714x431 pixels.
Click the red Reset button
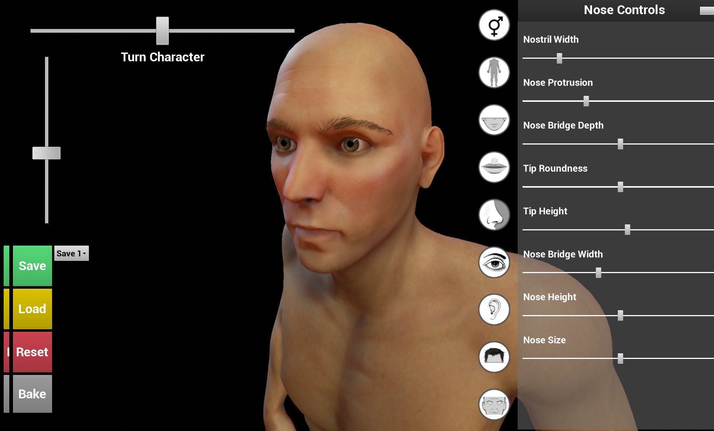pos(32,352)
